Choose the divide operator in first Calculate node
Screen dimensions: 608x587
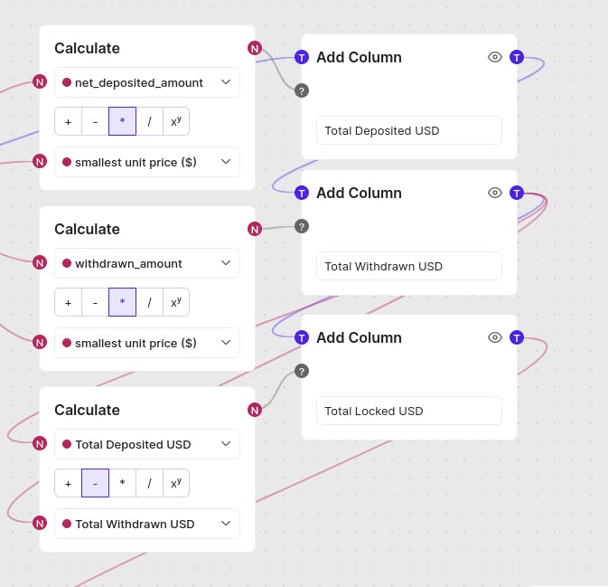[x=150, y=121]
